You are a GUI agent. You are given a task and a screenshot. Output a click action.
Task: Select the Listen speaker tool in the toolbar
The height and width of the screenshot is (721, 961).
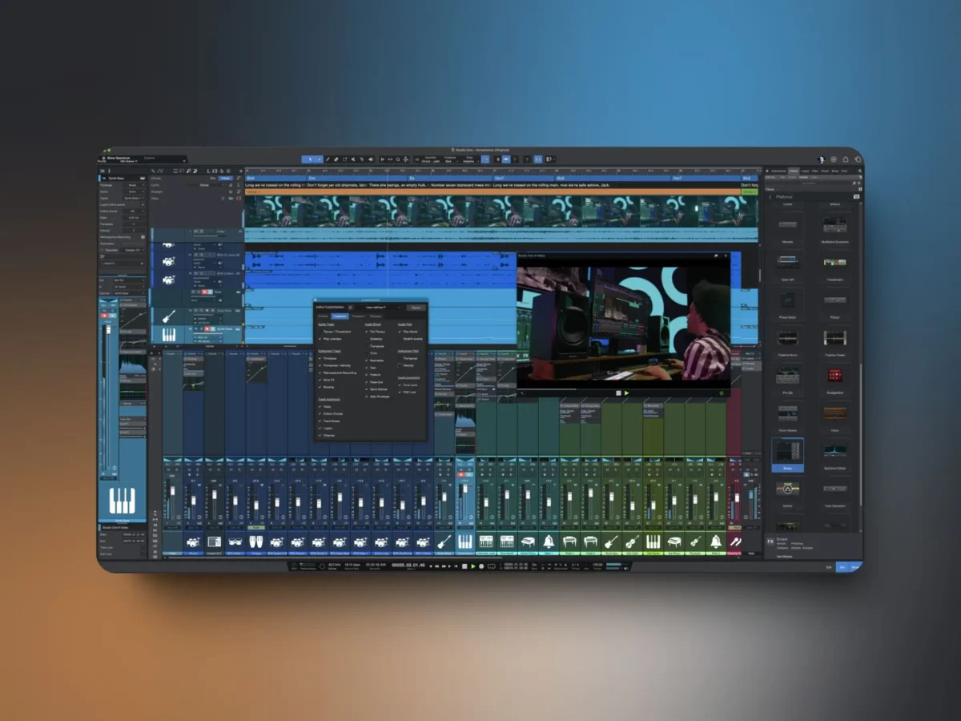pyautogui.click(x=371, y=159)
